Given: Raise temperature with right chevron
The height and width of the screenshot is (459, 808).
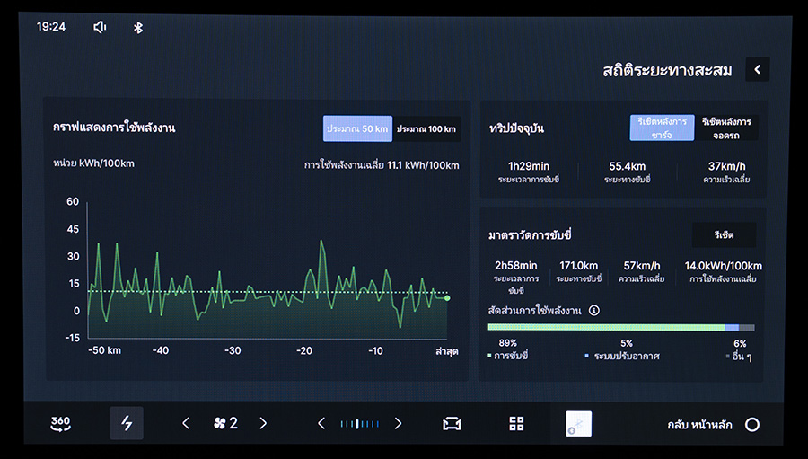Looking at the screenshot, I should [x=398, y=424].
